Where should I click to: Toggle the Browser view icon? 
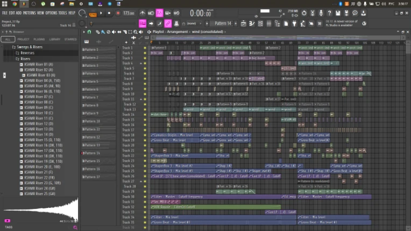[278, 24]
